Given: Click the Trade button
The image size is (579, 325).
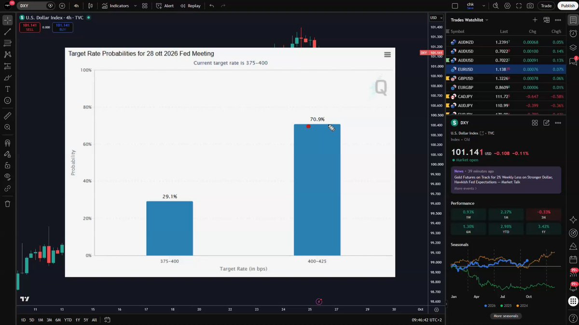Looking at the screenshot, I should pos(546,6).
